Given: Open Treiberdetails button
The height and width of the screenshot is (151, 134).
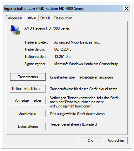Looking at the screenshot, I should coord(28,77).
